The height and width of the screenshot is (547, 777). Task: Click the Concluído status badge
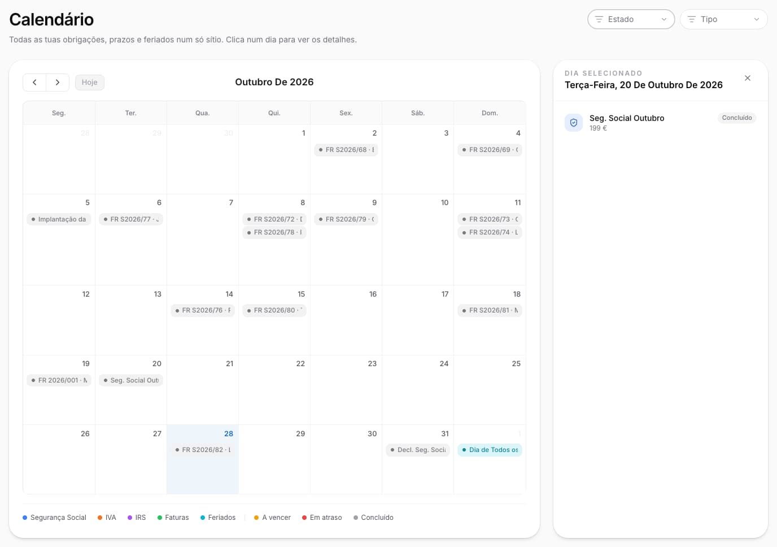coord(737,118)
